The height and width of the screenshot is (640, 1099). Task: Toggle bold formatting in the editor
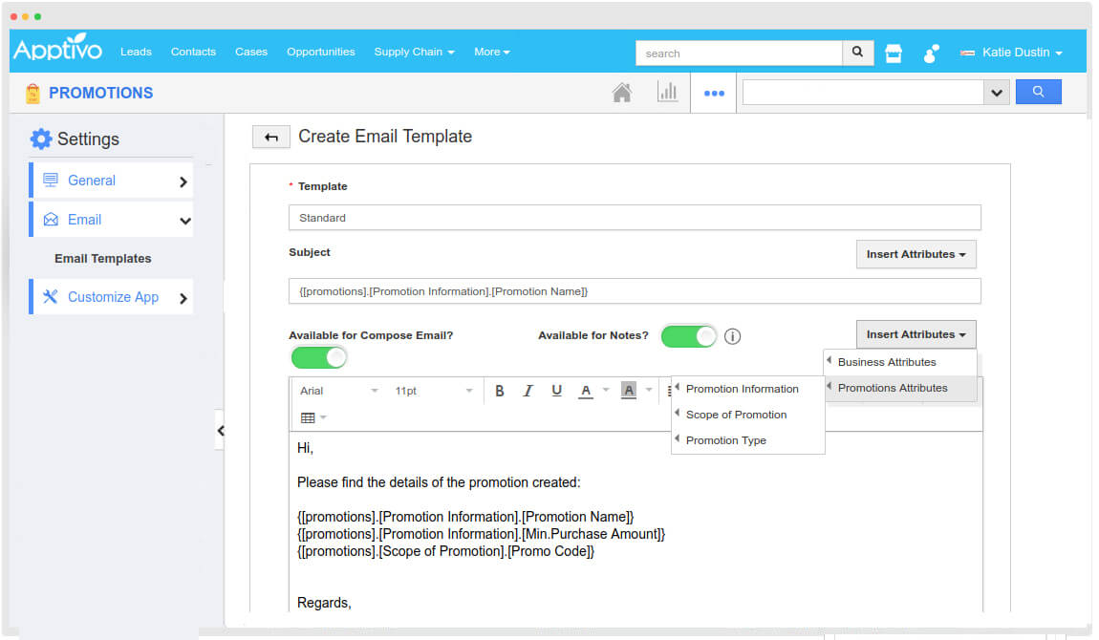click(499, 390)
